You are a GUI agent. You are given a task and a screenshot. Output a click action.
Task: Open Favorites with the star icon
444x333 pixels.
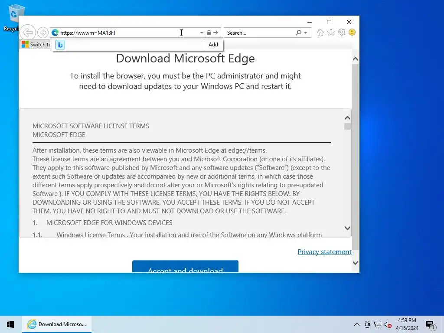[x=331, y=32]
